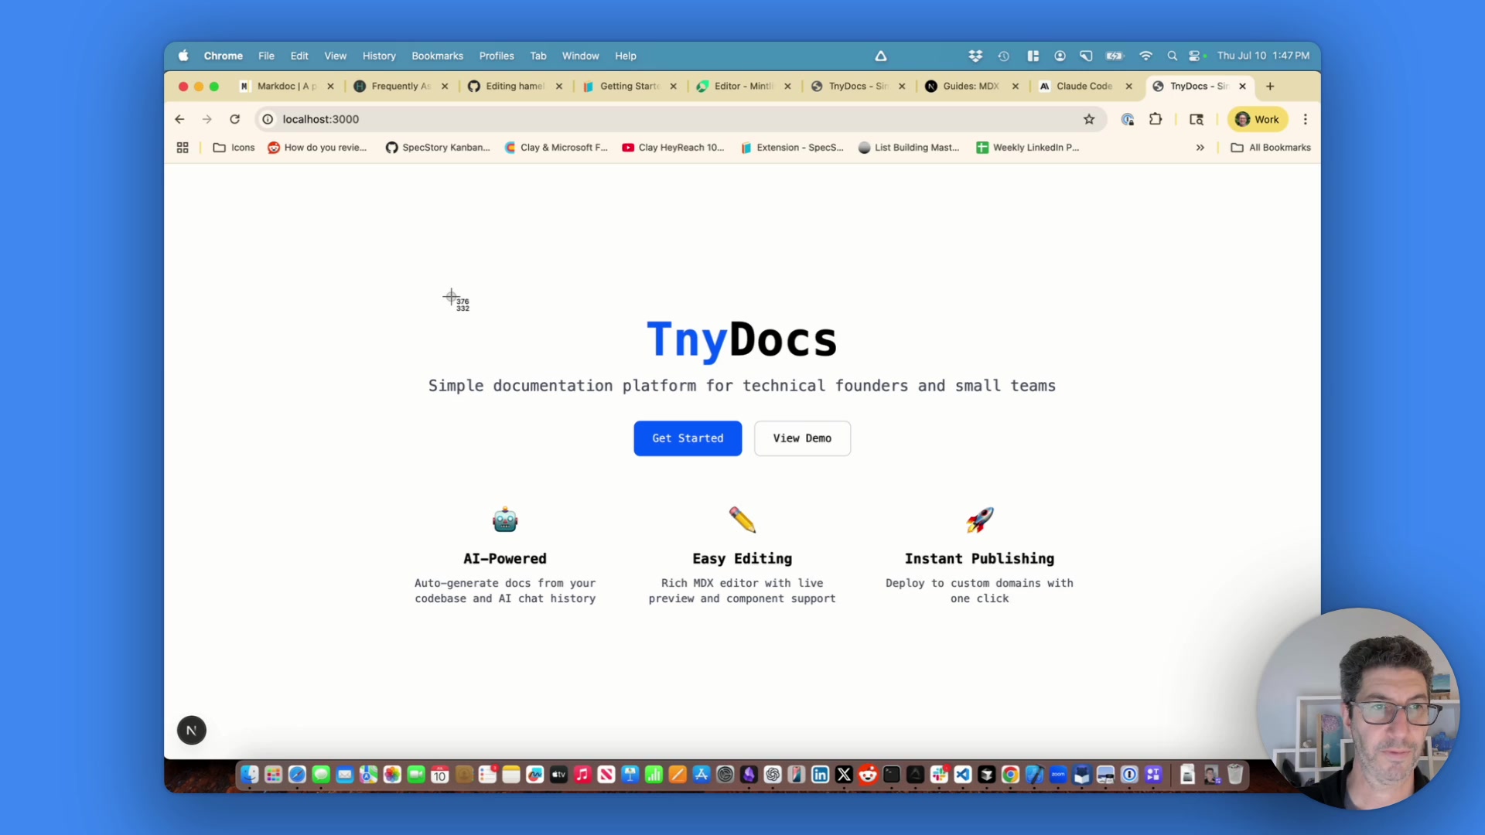Switch to the Guides: MDX tab
Viewport: 1485px width, 835px height.
point(970,86)
